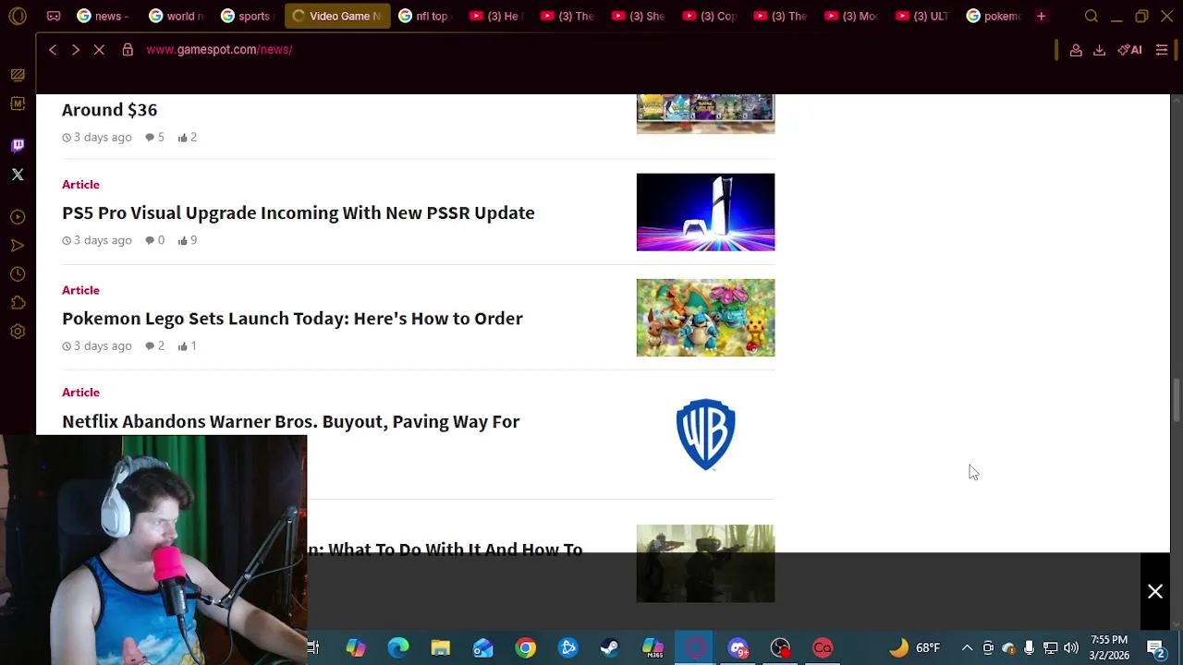
Task: Open Easy Setup sliders icon
Action: (1162, 50)
